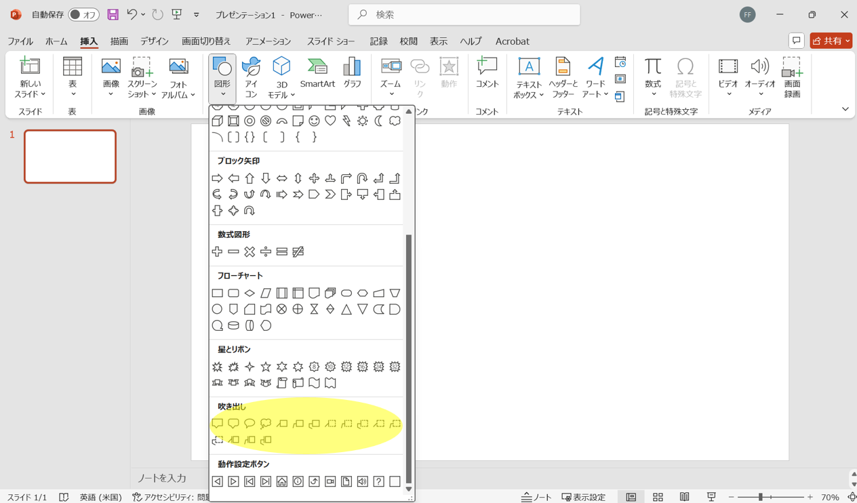The height and width of the screenshot is (503, 857).
Task: Select the smiley face shape
Action: pyautogui.click(x=314, y=121)
